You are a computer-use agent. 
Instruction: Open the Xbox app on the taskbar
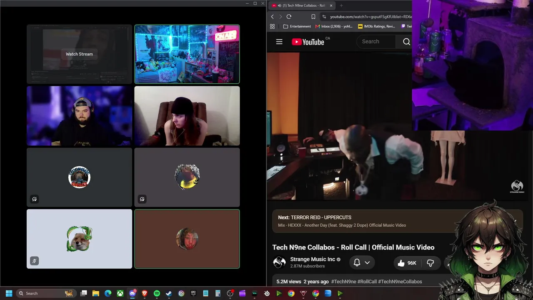click(x=120, y=293)
